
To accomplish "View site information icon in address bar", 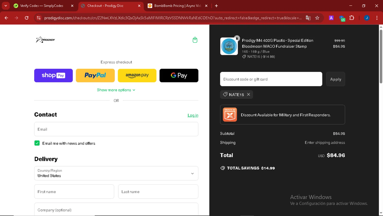I will [39, 18].
